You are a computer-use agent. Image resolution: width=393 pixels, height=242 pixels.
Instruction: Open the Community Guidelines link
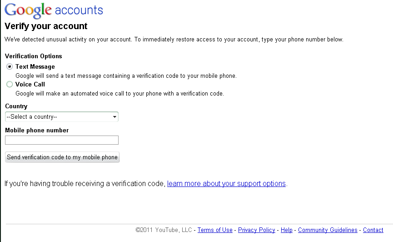click(x=328, y=230)
